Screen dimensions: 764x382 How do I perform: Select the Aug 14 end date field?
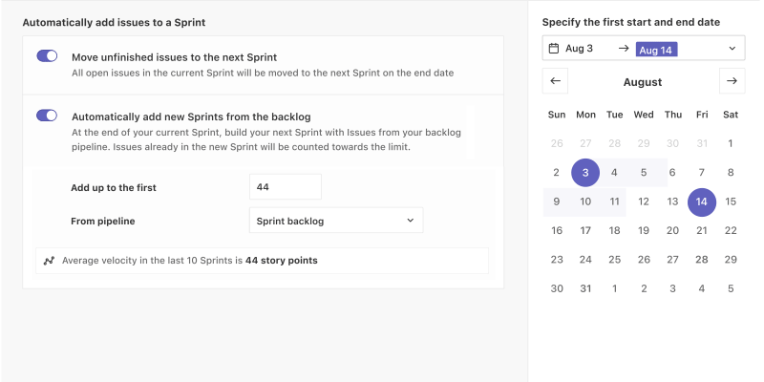[656, 49]
